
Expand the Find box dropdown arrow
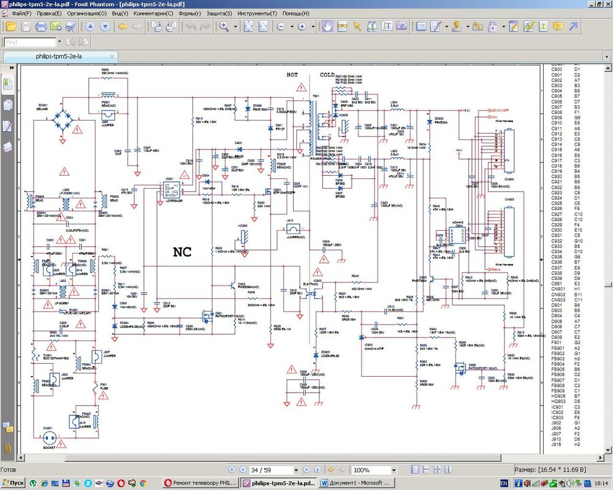coord(59,42)
